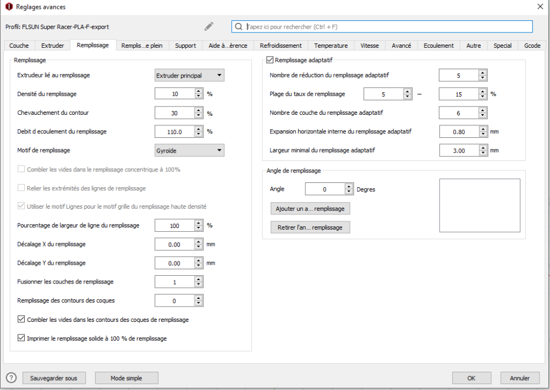Click the red app icon in title bar
Image resolution: width=550 pixels, height=390 pixels.
pyautogui.click(x=9, y=7)
